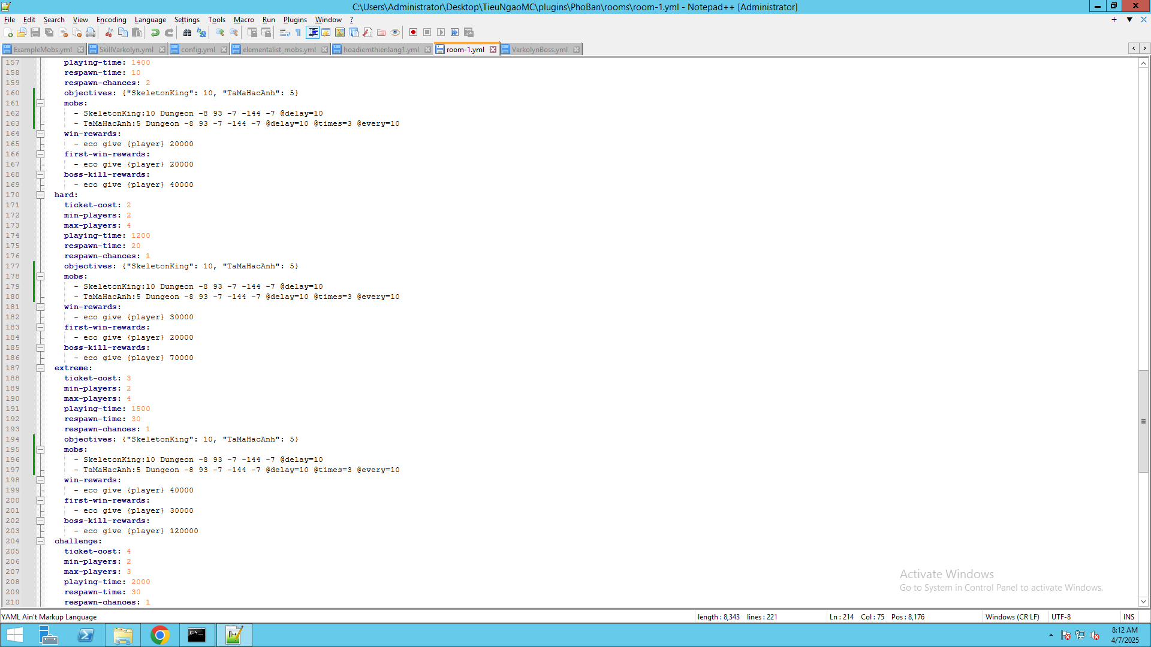Click the vertical scrollbar down arrow
Viewport: 1151px width, 647px height.
[1143, 602]
